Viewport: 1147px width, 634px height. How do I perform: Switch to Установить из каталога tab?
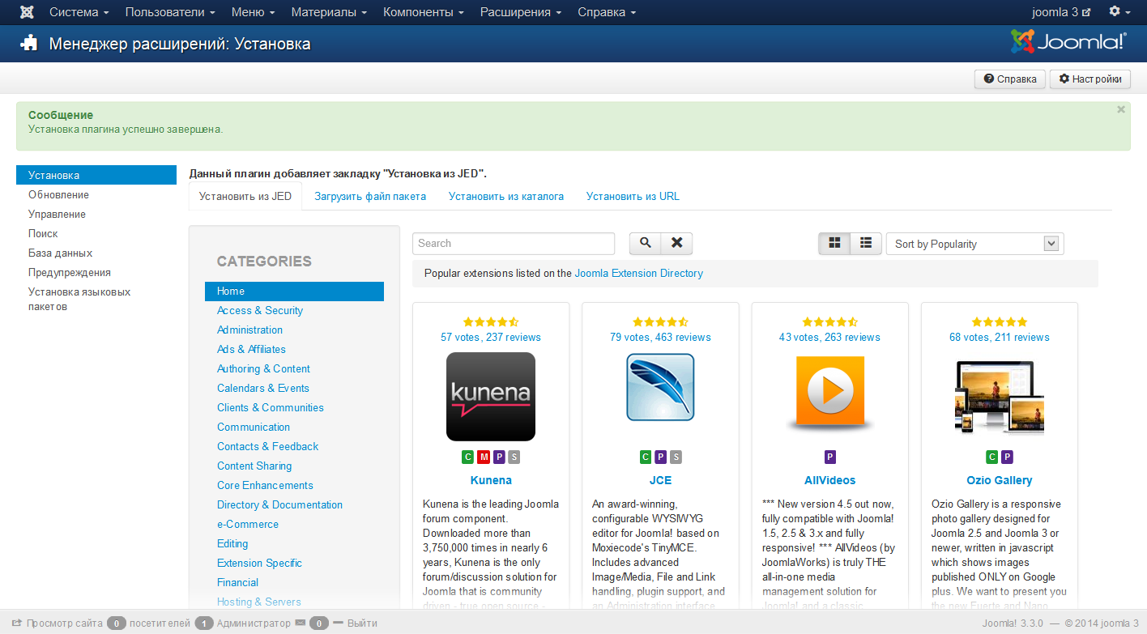click(x=506, y=196)
